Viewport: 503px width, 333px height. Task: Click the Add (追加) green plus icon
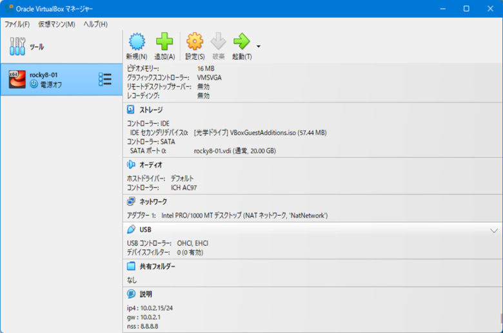click(x=164, y=41)
